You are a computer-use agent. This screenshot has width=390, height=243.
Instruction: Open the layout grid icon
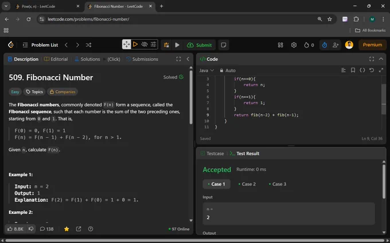pyautogui.click(x=280, y=45)
